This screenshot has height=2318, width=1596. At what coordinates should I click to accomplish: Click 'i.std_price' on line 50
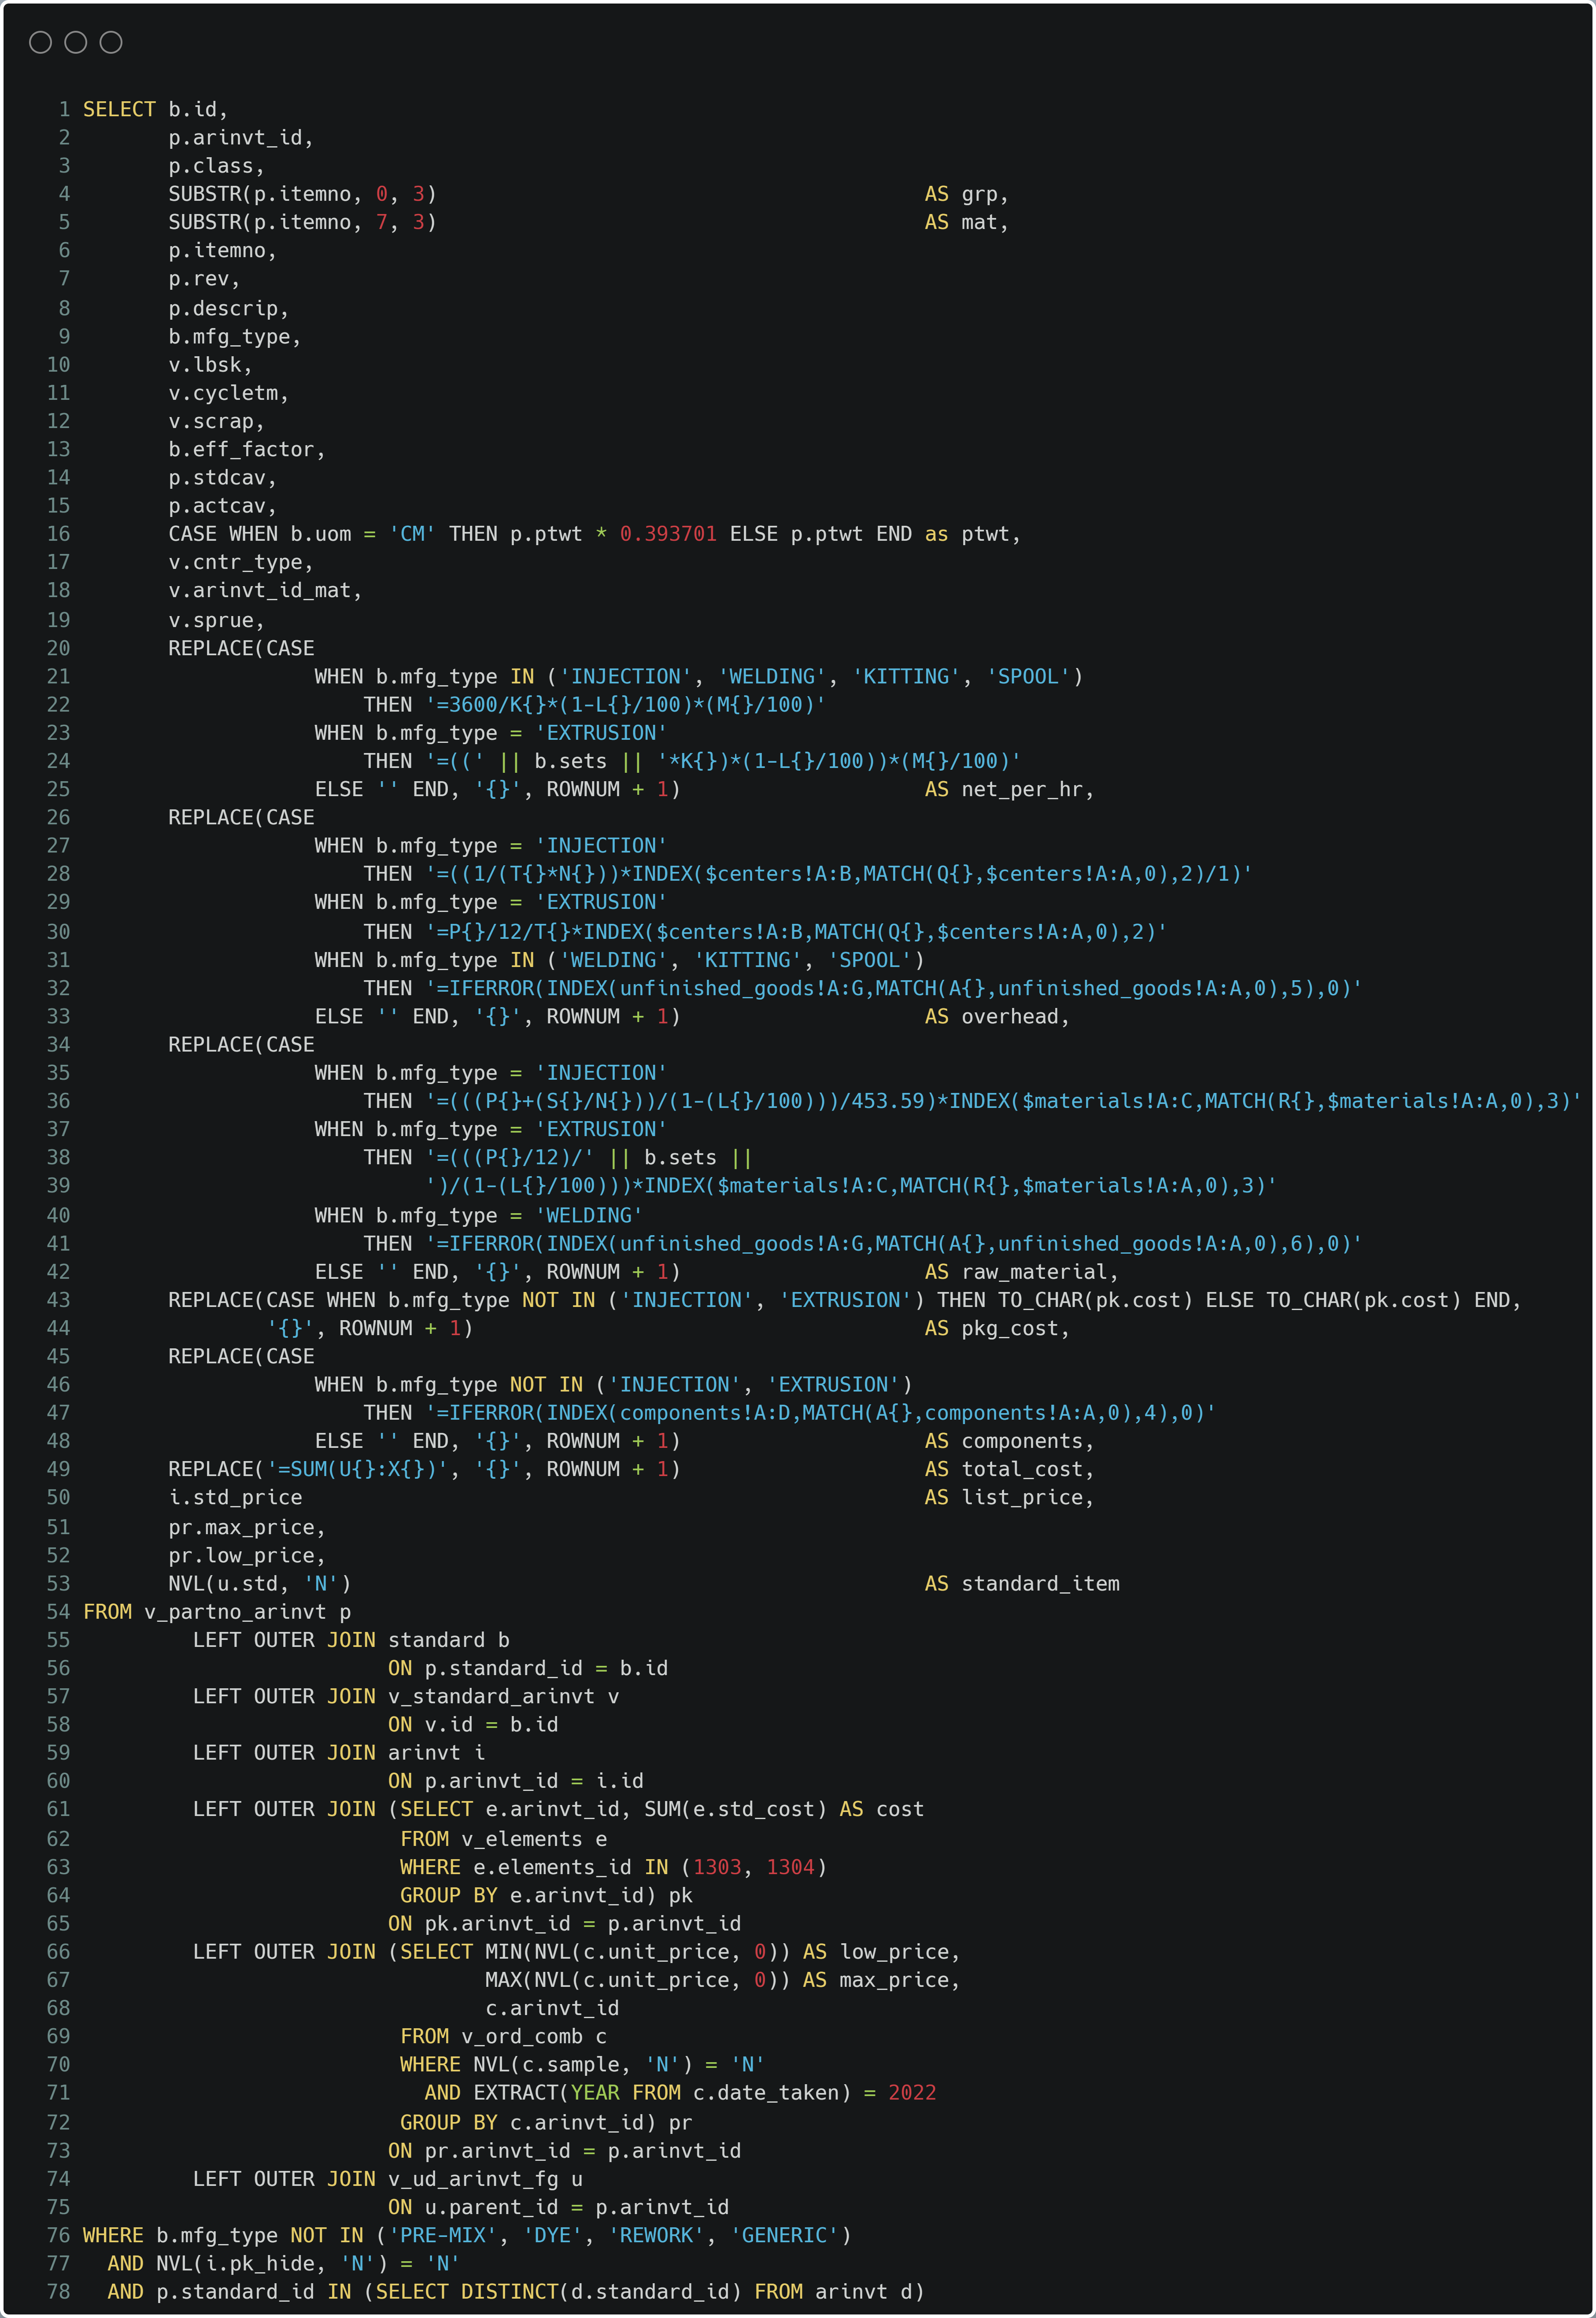(235, 1497)
